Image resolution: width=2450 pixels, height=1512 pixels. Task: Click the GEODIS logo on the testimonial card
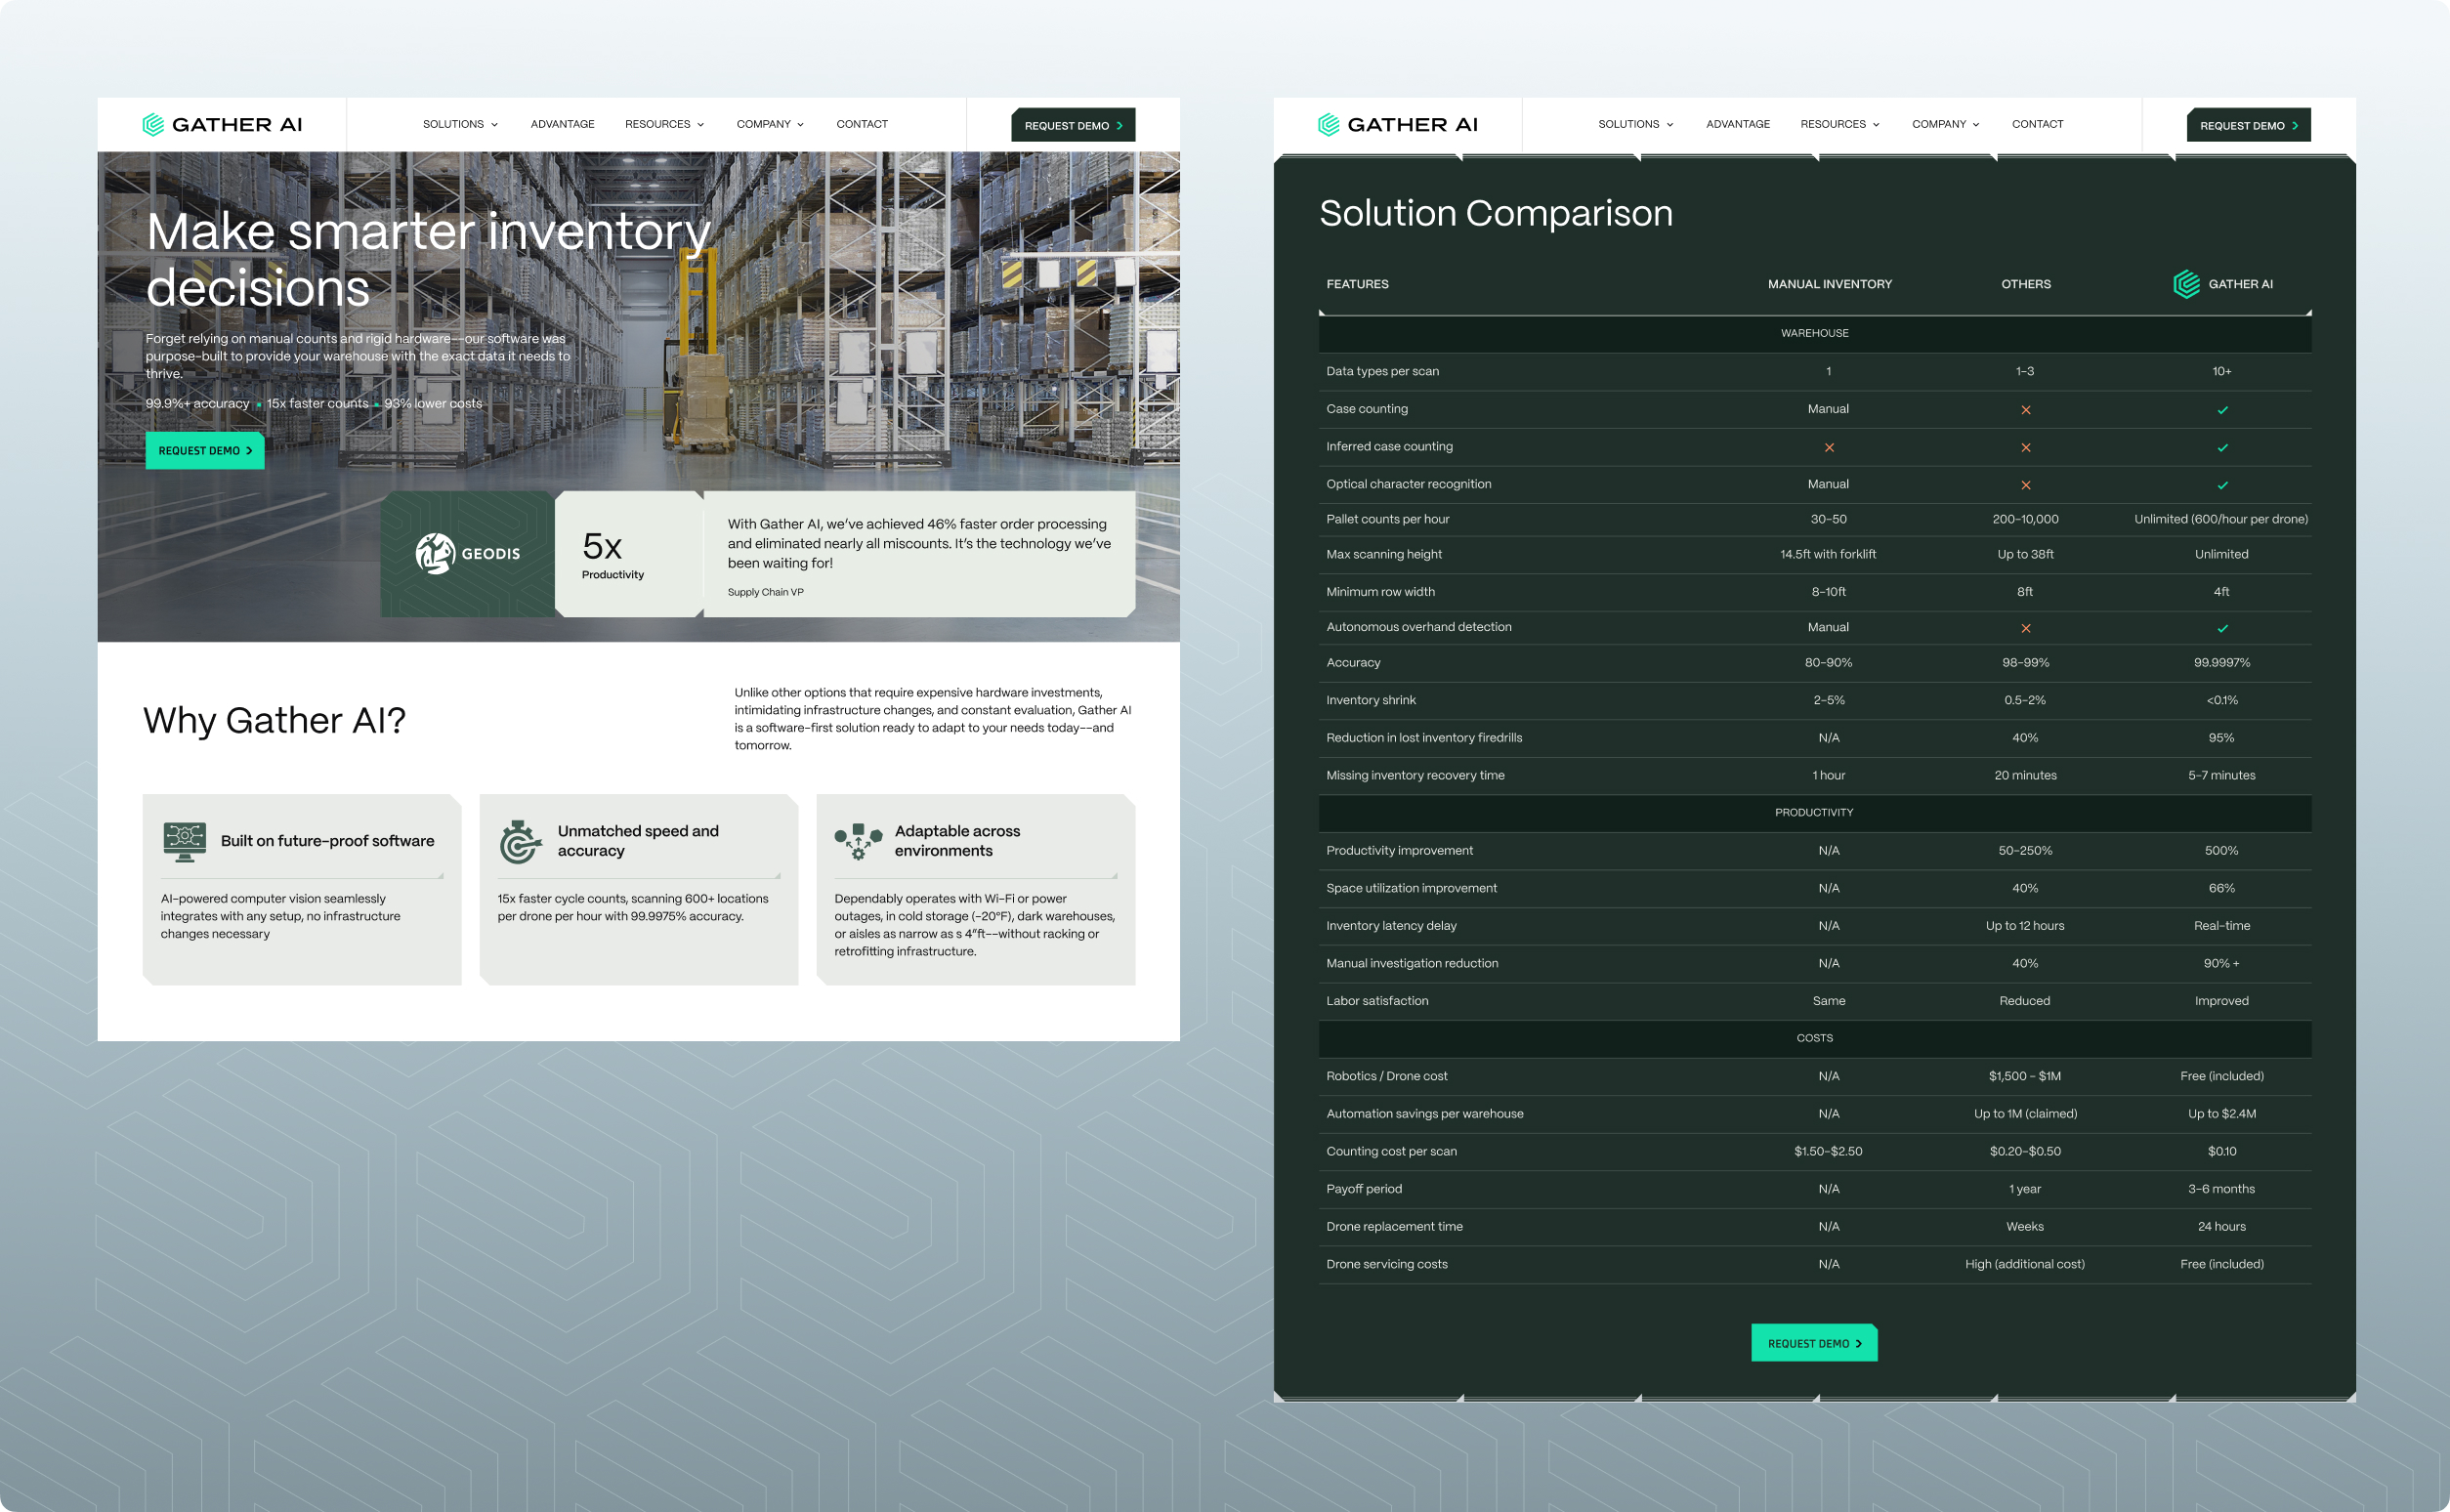[467, 553]
